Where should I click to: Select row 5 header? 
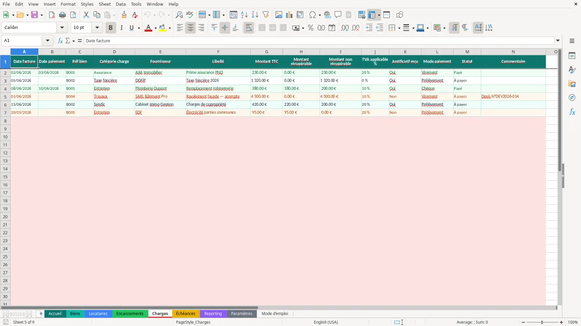(x=5, y=97)
